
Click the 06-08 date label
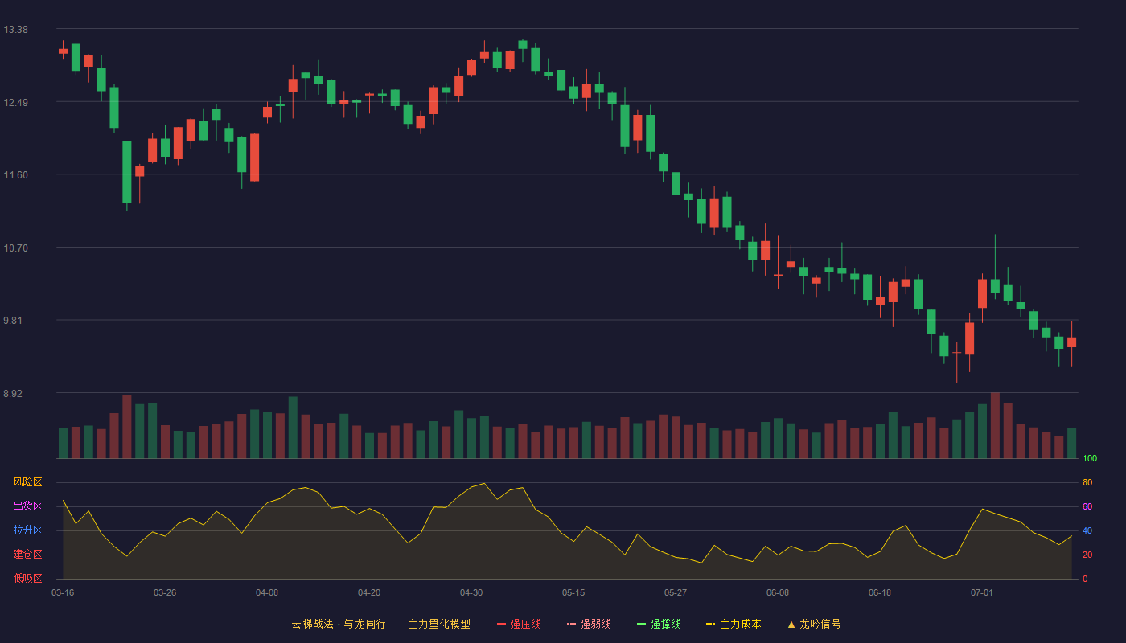(x=778, y=592)
